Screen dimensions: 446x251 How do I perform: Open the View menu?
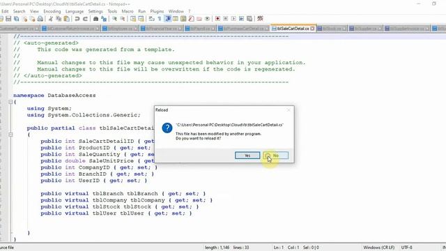[34, 11]
